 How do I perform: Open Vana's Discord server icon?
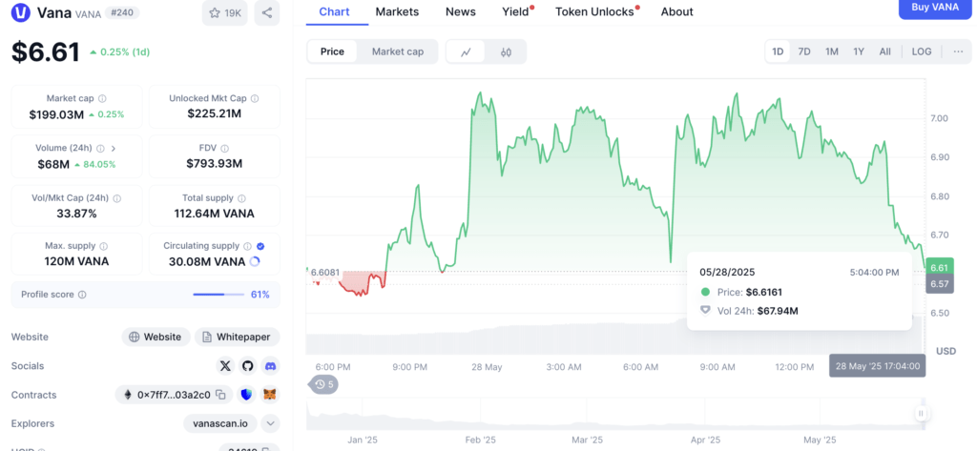[x=270, y=366]
